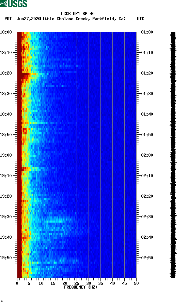Click the 02:40 UTC time label
Viewport: 188px width, 305px height.
pos(147,237)
